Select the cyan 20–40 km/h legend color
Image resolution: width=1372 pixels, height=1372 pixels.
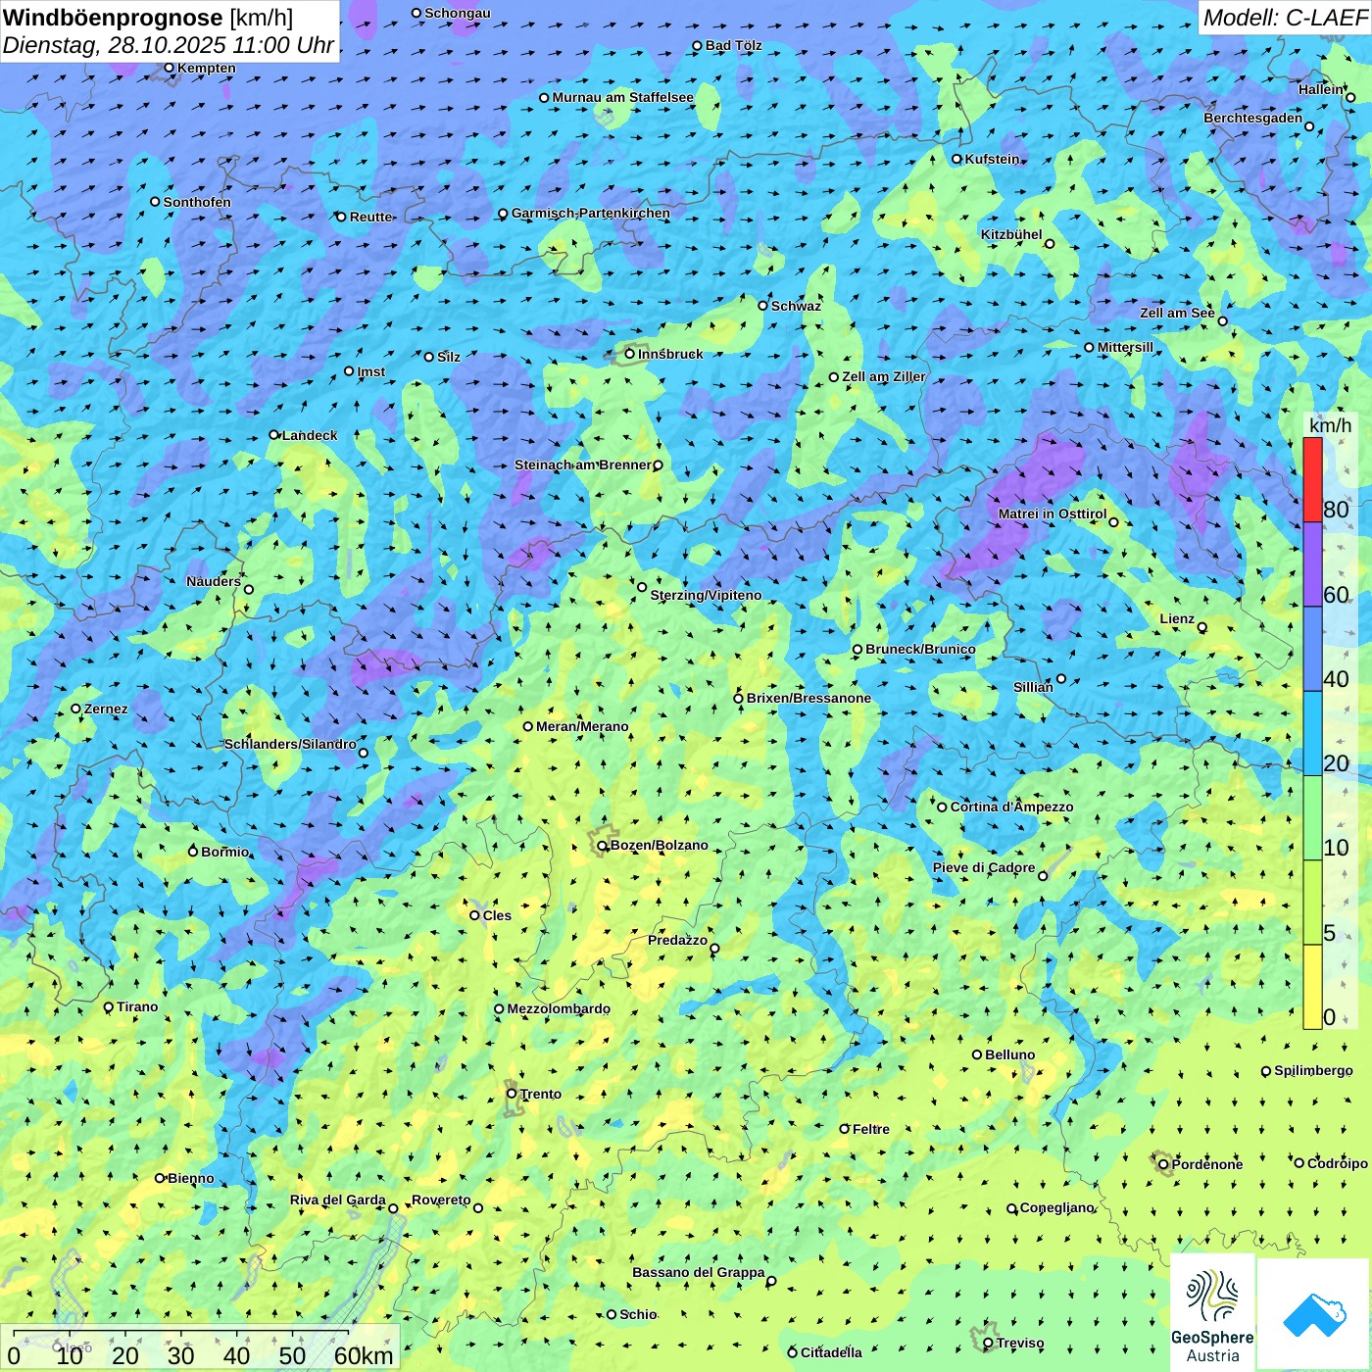point(1312,733)
